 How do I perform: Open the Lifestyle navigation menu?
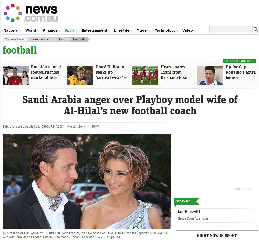coord(121,30)
